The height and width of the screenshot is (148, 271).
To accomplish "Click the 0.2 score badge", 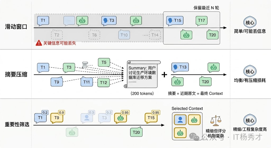I will [45, 113].
